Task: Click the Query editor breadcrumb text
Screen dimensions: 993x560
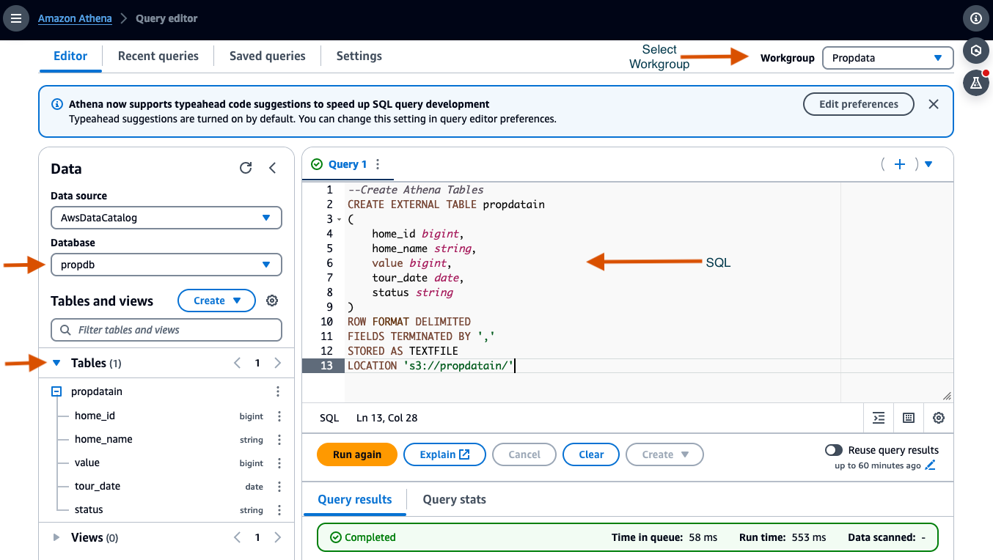Action: (x=166, y=18)
